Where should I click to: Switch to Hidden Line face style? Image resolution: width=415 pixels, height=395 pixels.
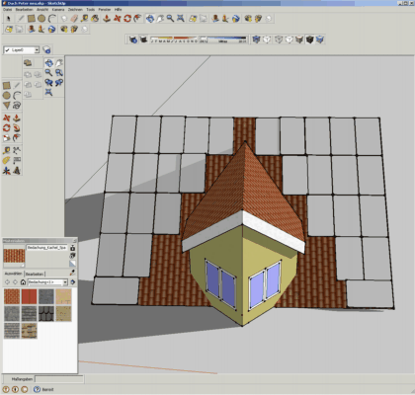(290, 39)
